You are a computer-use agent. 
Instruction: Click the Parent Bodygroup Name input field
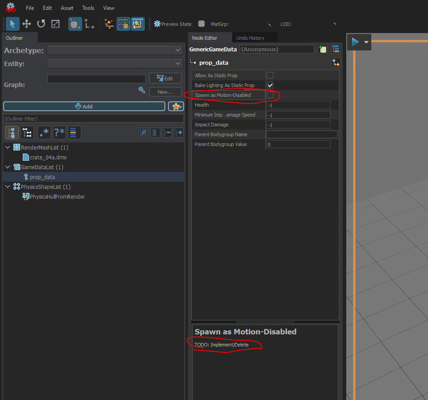tap(302, 134)
